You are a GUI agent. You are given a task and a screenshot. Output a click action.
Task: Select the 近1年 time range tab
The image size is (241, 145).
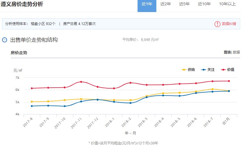147,4
